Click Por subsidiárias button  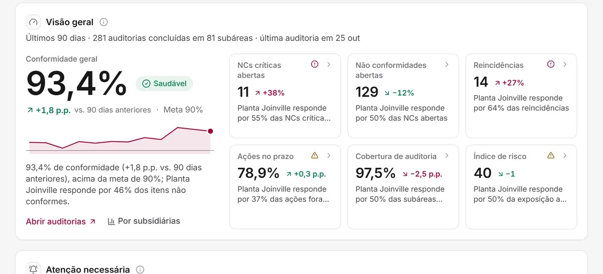tap(144, 221)
